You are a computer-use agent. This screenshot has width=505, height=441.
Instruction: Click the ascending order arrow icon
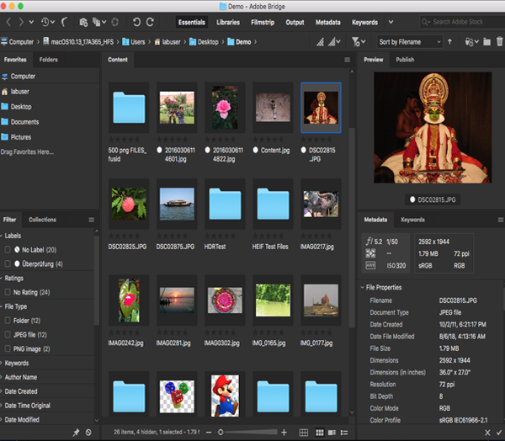click(x=449, y=41)
